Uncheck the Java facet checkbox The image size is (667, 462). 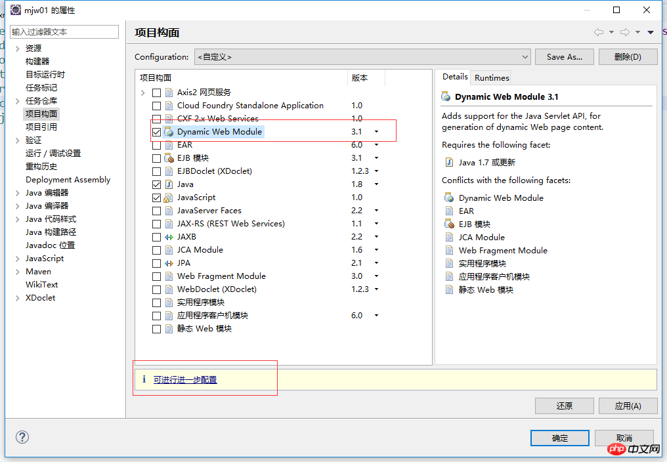156,184
